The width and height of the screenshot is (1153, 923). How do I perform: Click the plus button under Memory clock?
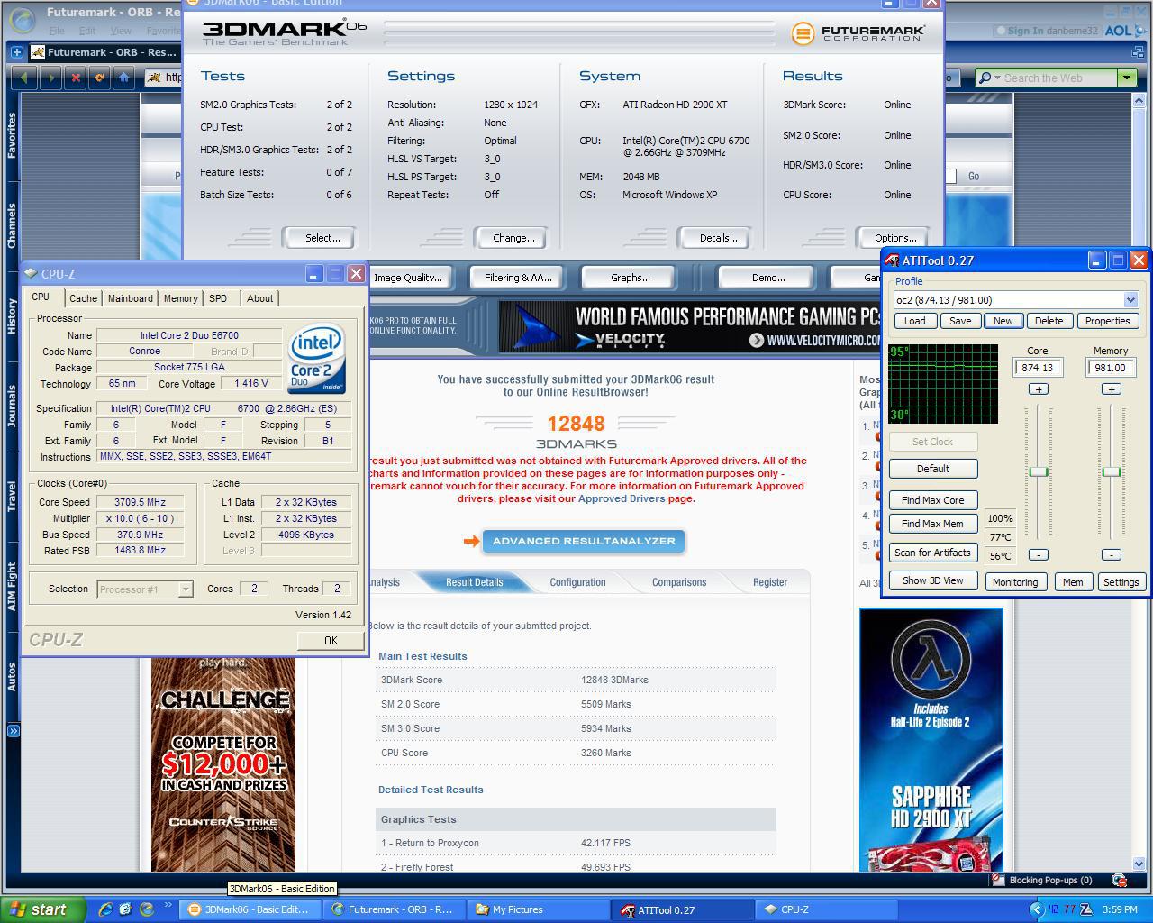pyautogui.click(x=1111, y=388)
